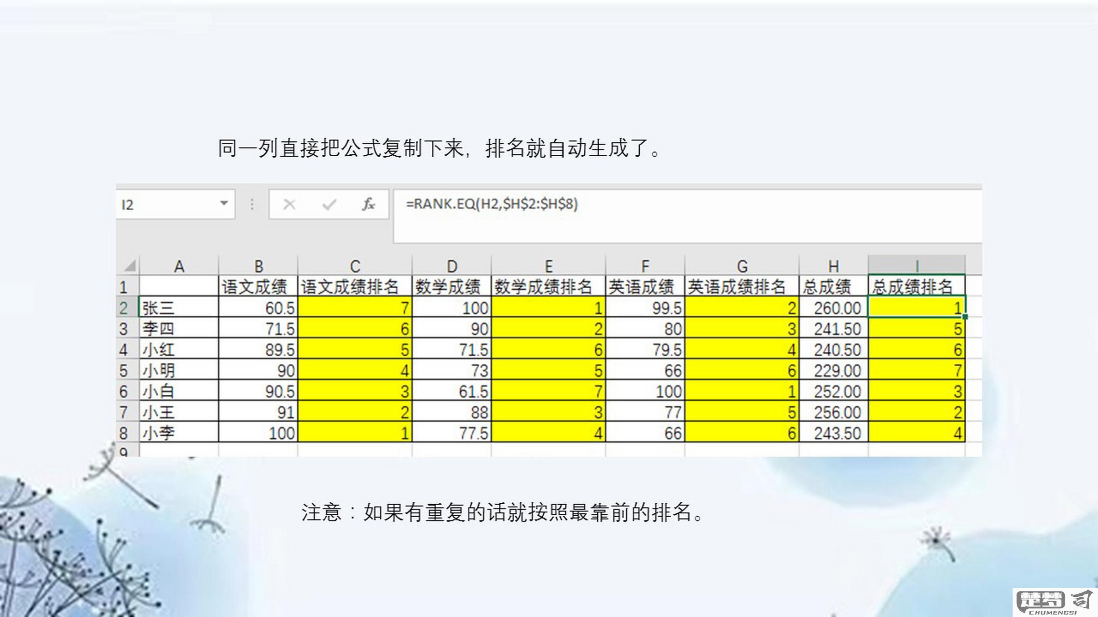Select row 7 header
Viewport: 1098px width, 617px height.
pos(127,412)
